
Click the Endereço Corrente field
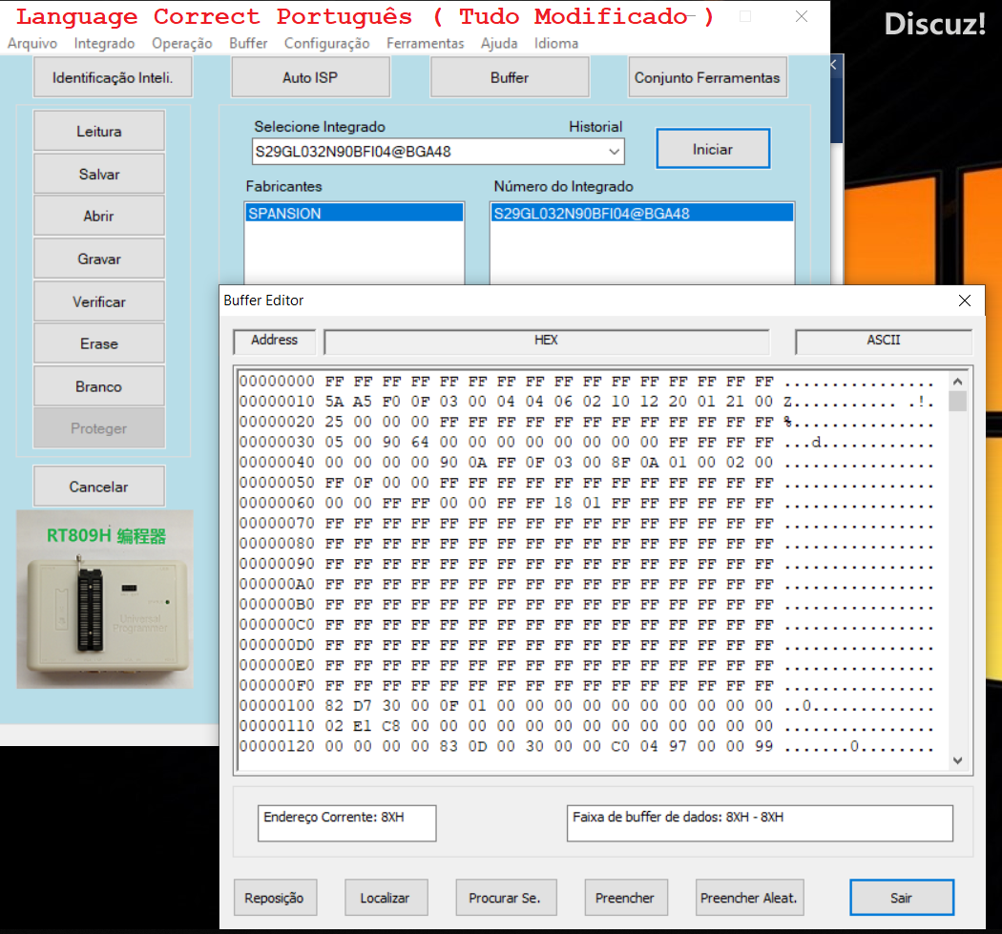coord(346,822)
